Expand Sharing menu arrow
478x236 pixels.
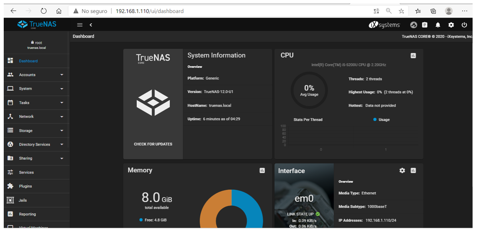(62, 159)
